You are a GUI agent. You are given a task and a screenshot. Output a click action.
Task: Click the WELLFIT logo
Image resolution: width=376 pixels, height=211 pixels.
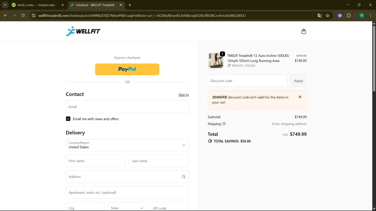coord(83,31)
